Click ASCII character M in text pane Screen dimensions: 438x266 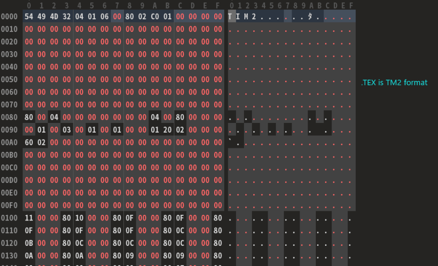pos(246,17)
